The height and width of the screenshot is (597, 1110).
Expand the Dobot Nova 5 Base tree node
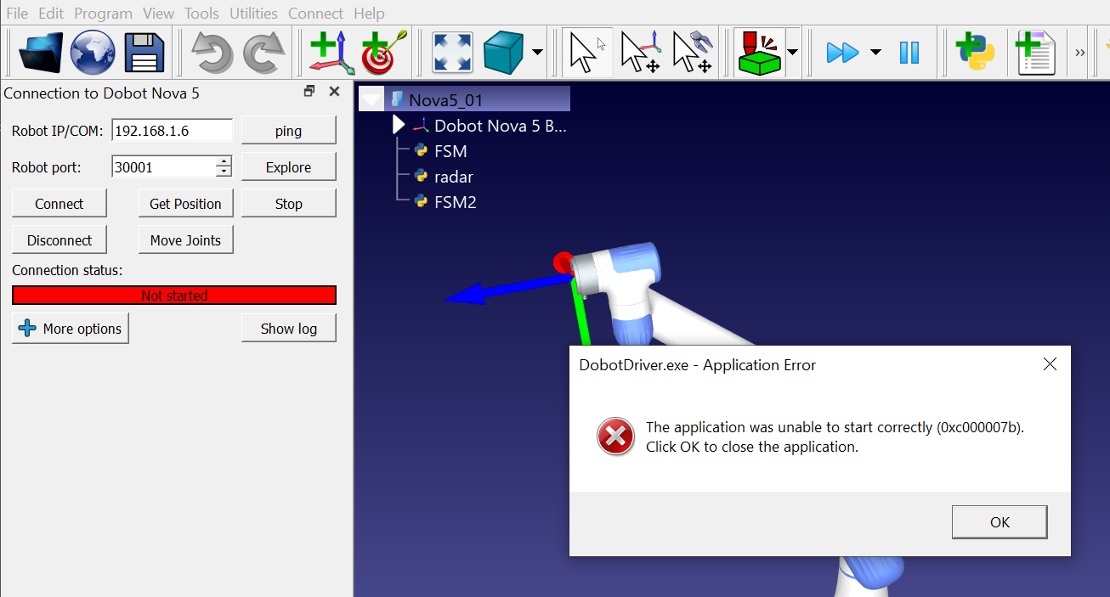[399, 126]
